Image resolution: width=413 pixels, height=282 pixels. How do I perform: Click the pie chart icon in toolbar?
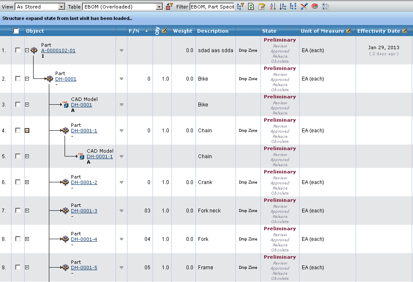tap(315, 7)
